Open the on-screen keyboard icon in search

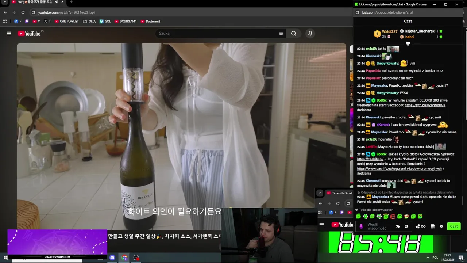click(x=281, y=34)
